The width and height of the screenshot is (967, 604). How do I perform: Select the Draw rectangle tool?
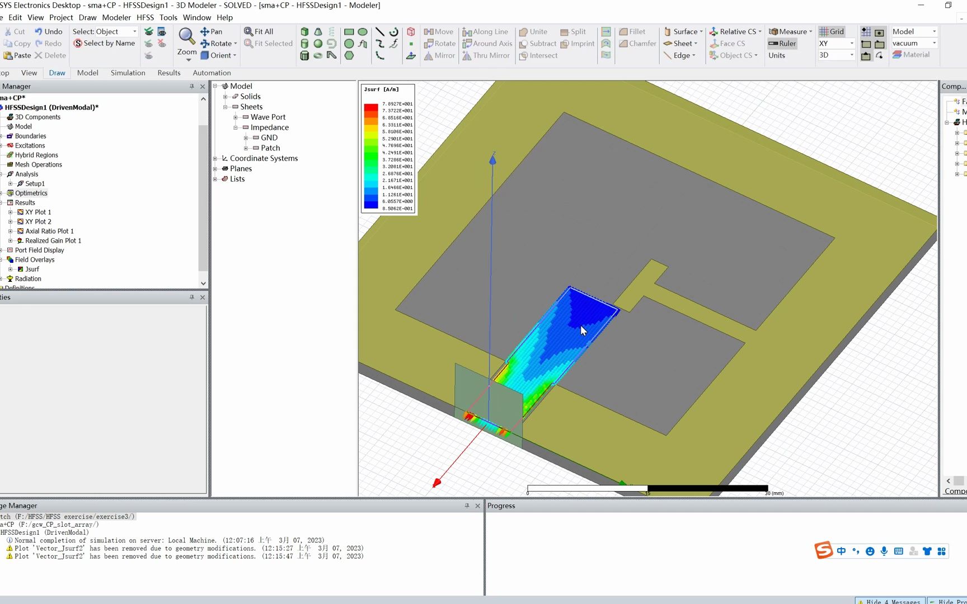pos(349,32)
